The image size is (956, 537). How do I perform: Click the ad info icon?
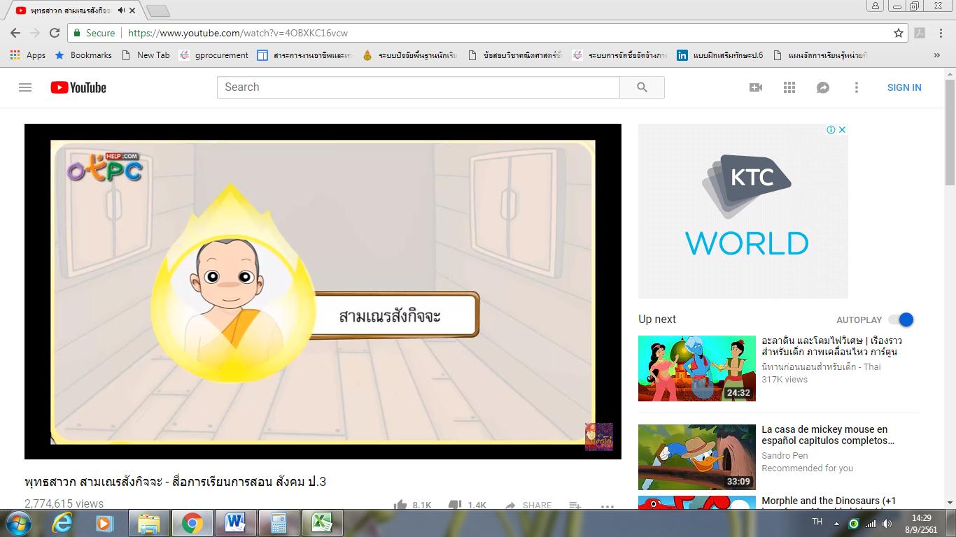[831, 129]
